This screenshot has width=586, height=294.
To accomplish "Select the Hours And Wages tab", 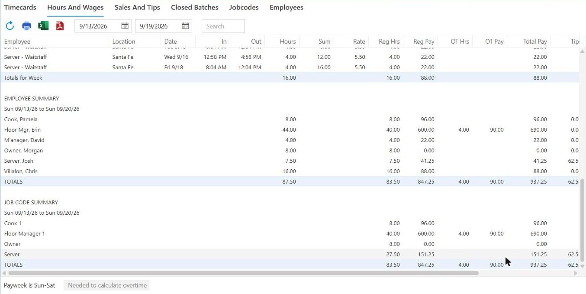I will coord(75,7).
